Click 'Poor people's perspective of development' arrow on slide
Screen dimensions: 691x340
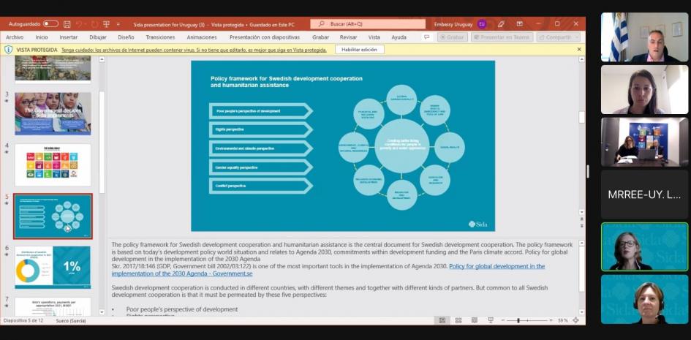click(x=261, y=111)
